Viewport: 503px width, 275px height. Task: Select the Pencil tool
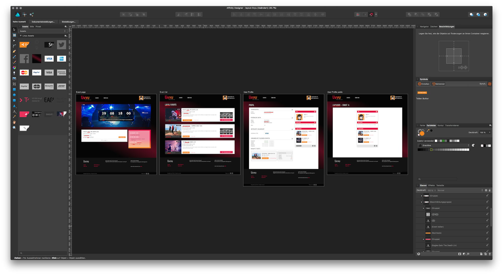(x=14, y=57)
